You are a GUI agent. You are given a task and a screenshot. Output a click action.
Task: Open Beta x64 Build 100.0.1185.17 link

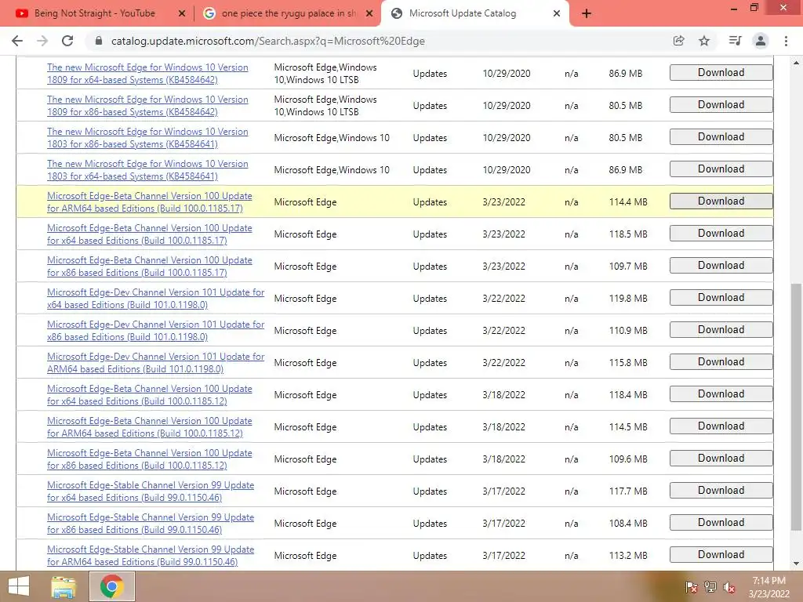[150, 234]
